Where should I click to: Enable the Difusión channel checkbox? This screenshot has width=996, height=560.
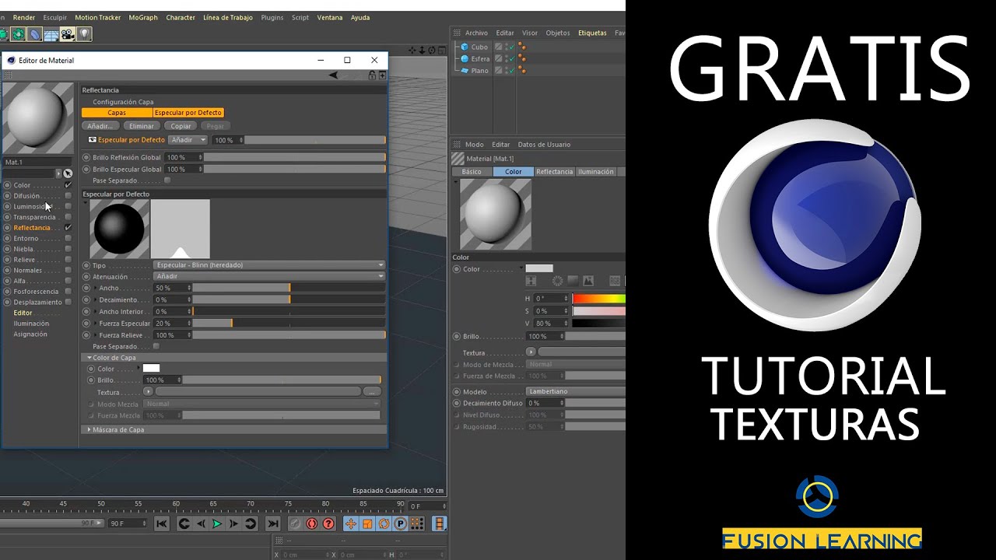[68, 196]
